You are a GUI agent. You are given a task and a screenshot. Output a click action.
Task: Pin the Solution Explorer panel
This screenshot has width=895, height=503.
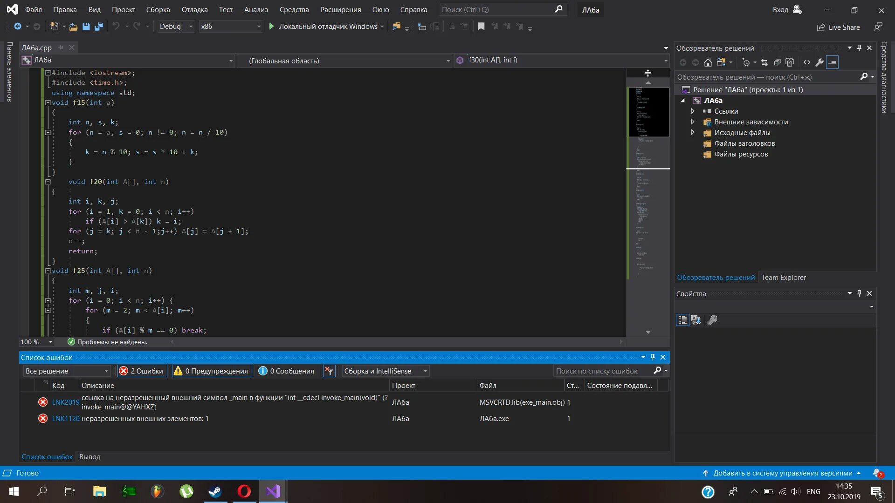point(859,48)
